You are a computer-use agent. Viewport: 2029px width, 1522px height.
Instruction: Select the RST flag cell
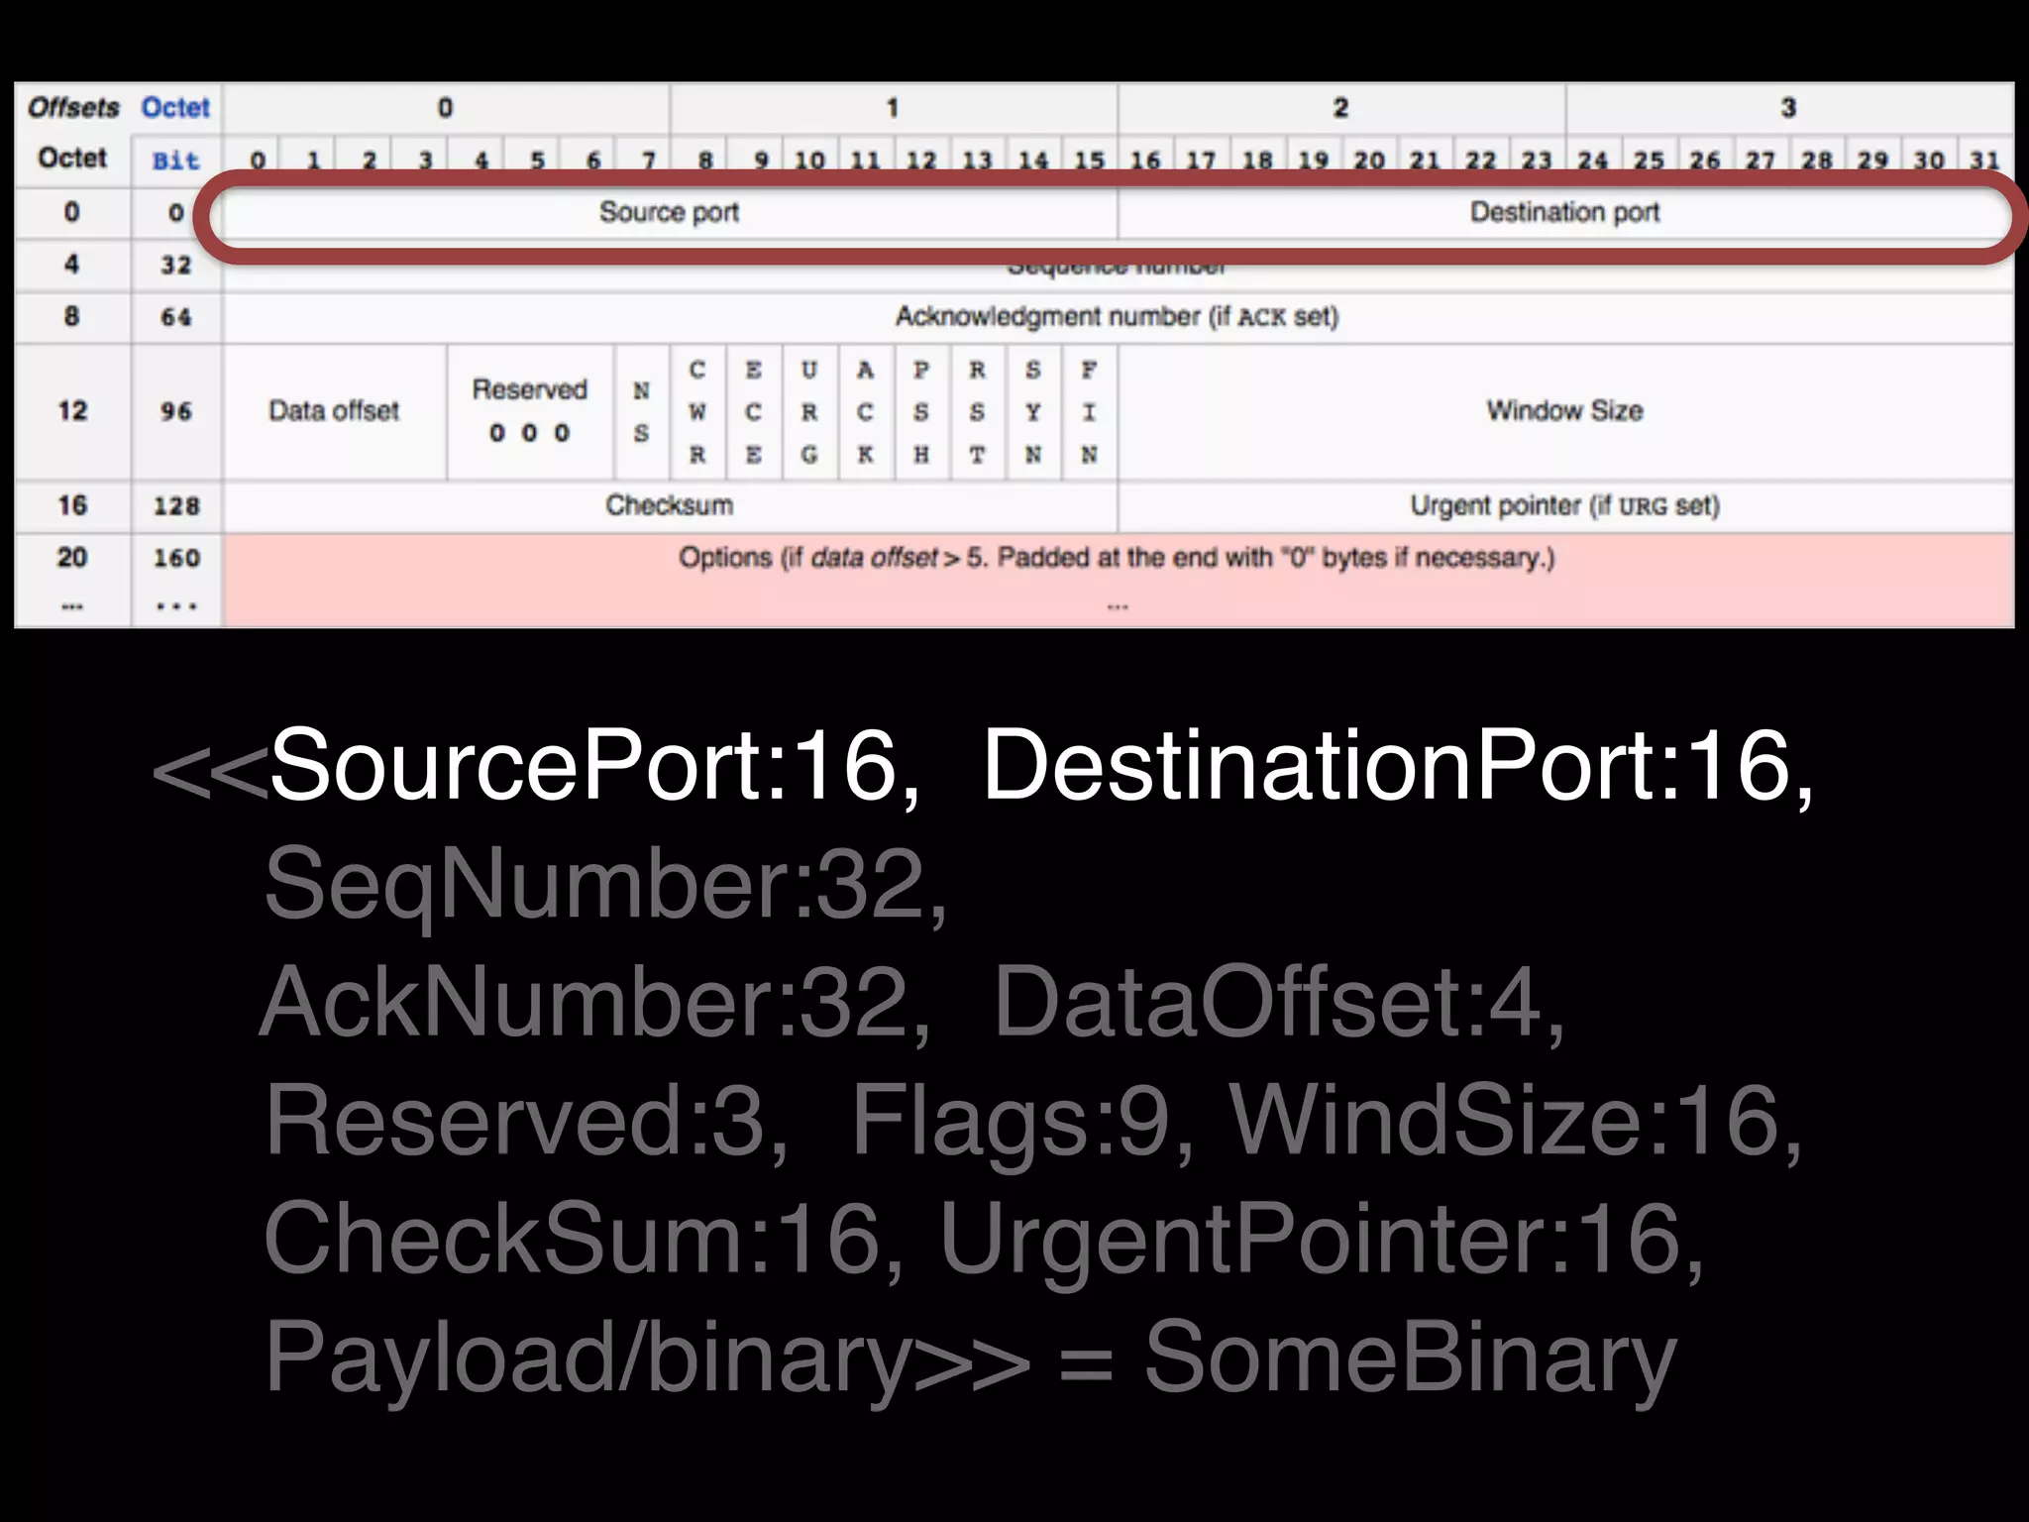coord(978,411)
